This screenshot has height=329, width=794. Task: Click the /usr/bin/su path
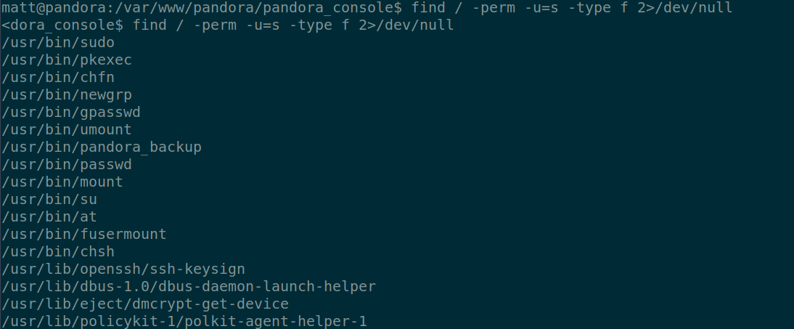pyautogui.click(x=49, y=200)
